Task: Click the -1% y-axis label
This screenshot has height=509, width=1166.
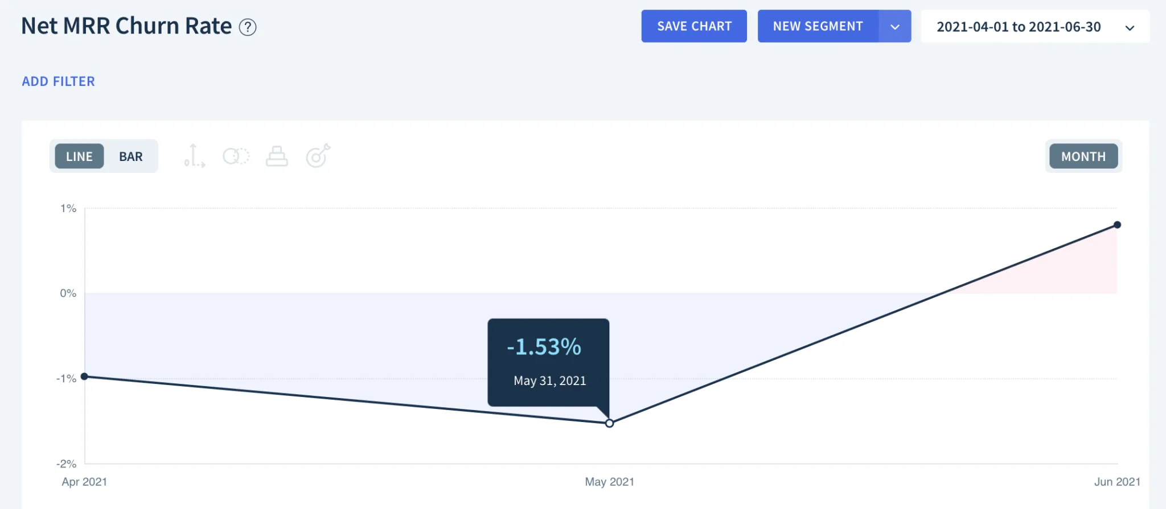Action: point(66,378)
